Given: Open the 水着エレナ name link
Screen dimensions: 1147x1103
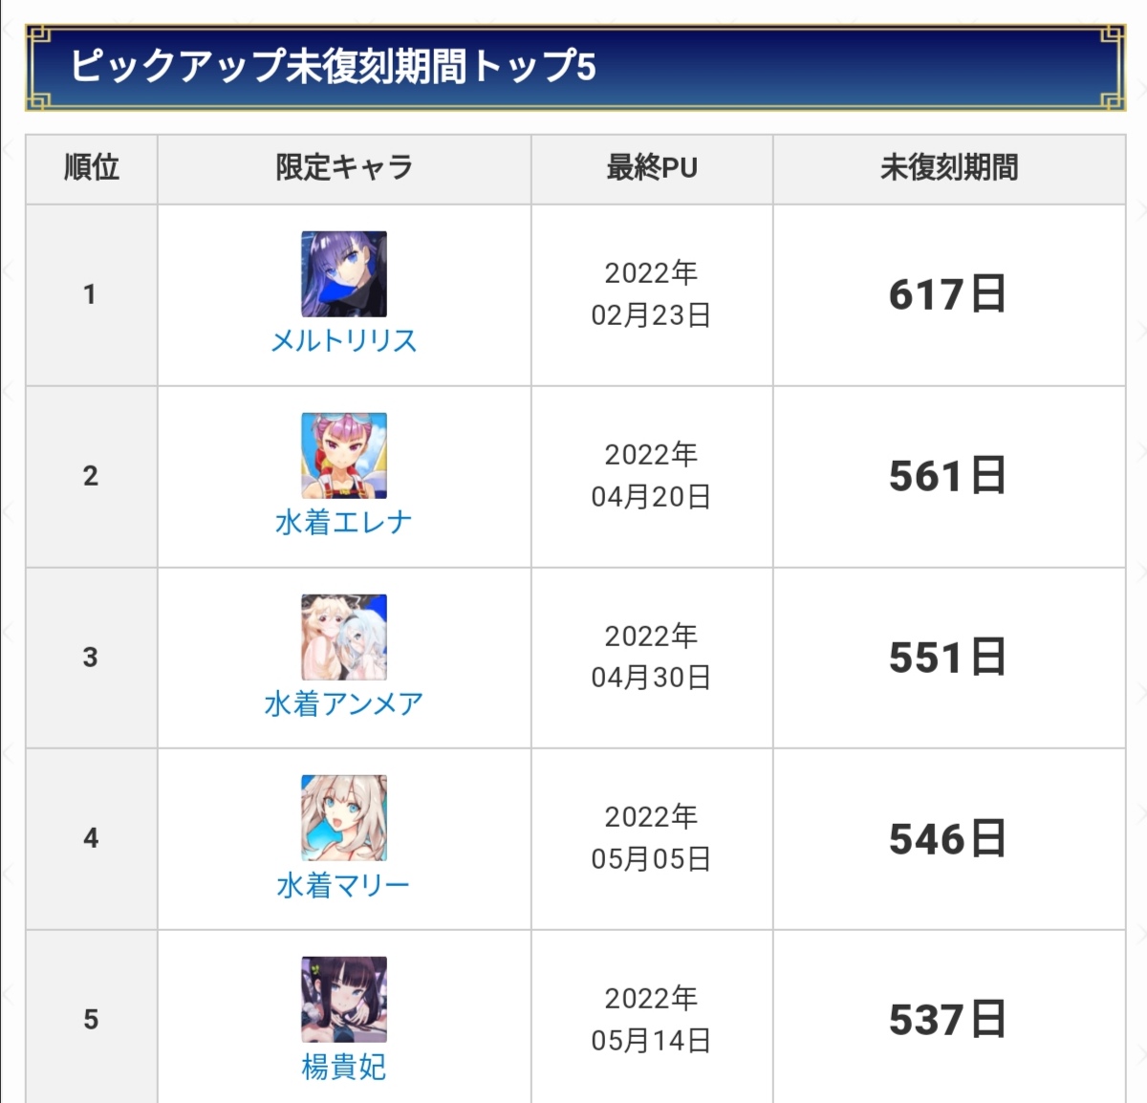Looking at the screenshot, I should (x=344, y=523).
